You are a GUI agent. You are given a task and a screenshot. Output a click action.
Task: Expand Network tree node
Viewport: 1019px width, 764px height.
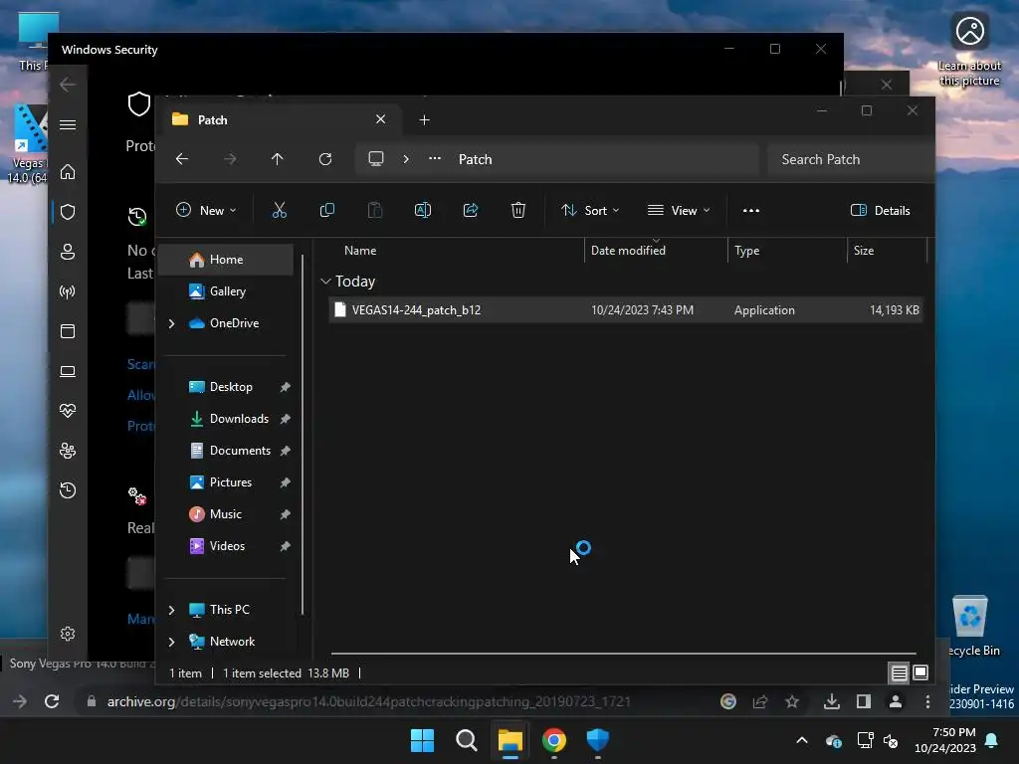tap(171, 642)
